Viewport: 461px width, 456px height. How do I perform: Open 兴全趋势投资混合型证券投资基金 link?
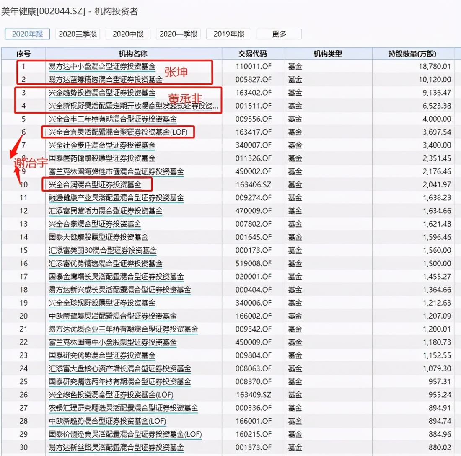coord(102,93)
